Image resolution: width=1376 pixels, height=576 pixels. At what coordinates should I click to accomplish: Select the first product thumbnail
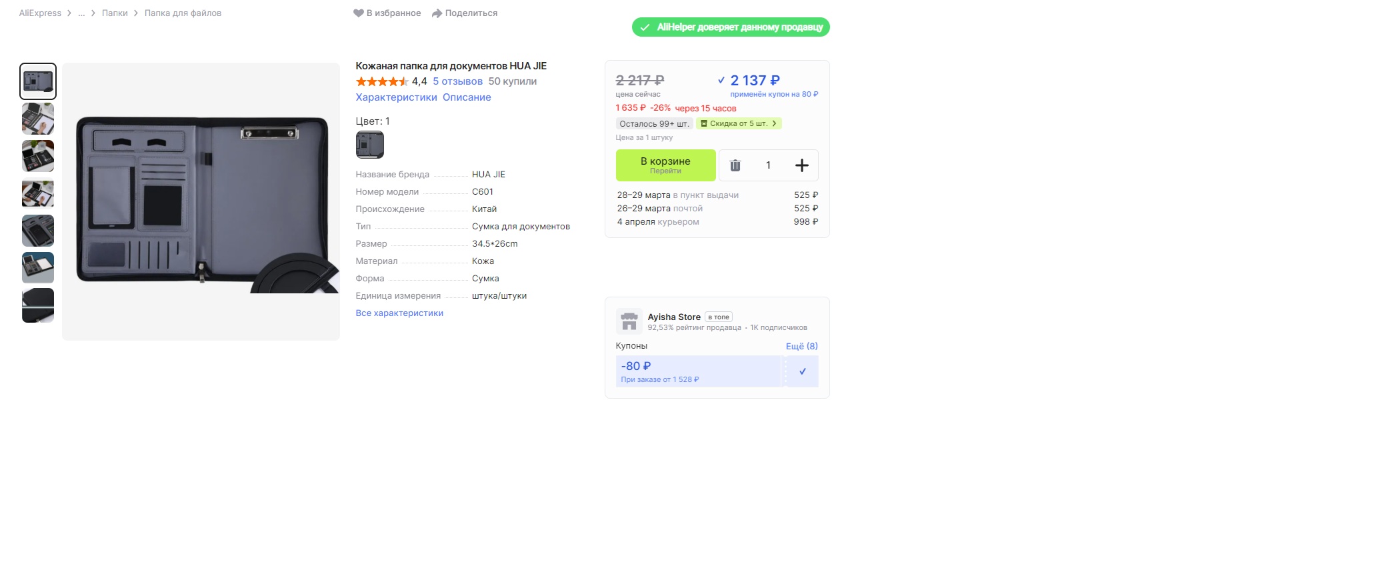[x=38, y=81]
